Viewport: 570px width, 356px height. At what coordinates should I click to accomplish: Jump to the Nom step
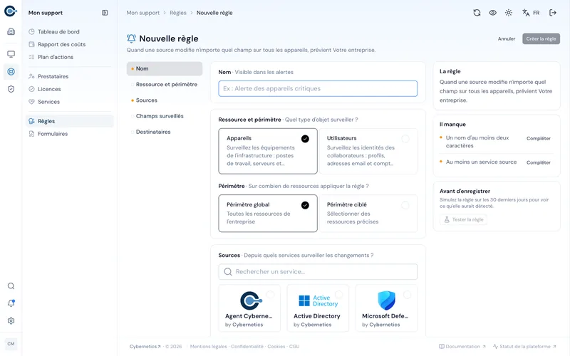click(165, 68)
